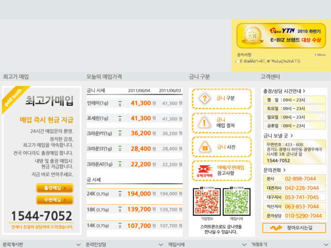This screenshot has height=248, width=331.
Task: Click the 익산지사 number 063-853-7044
Action: pos(302,207)
